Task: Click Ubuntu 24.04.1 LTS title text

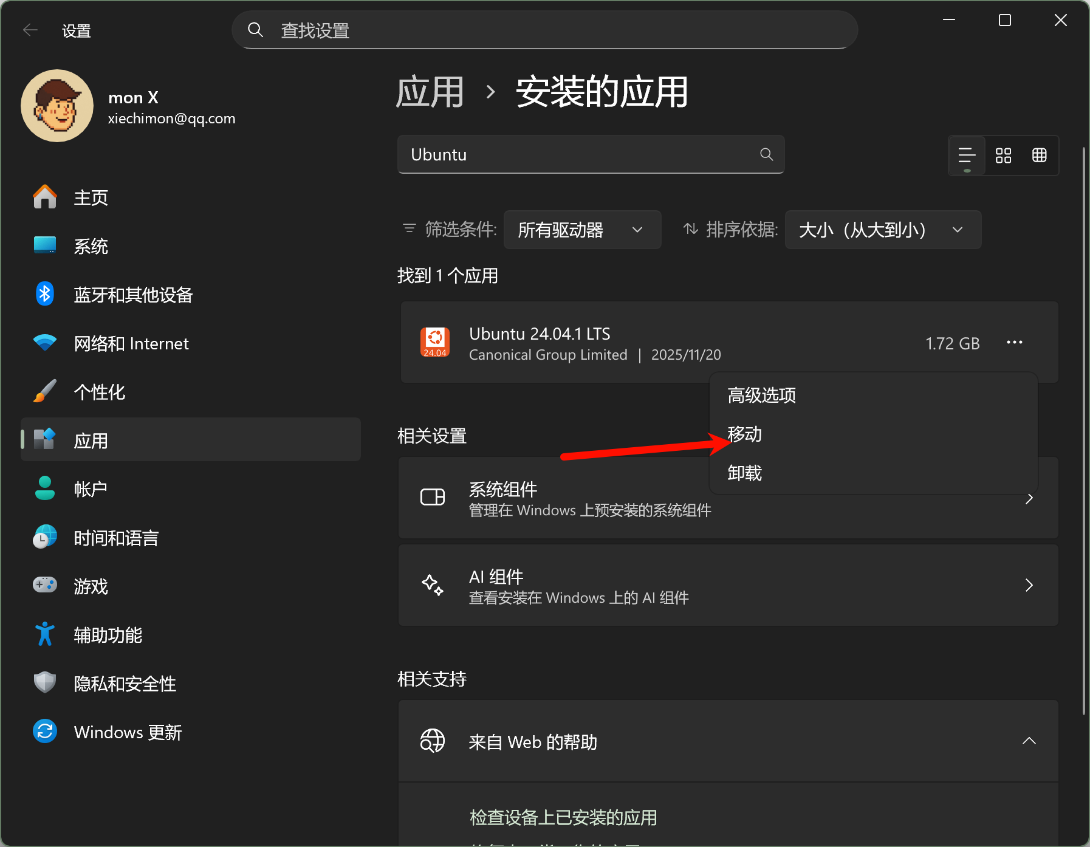Action: [x=540, y=334]
